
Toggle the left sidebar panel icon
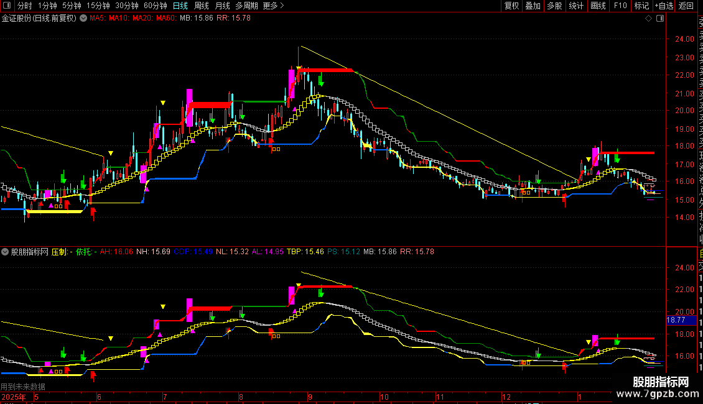point(6,6)
